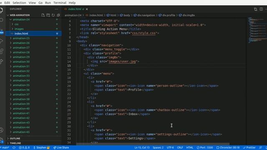Open errors and warnings count in status bar

coord(24,147)
